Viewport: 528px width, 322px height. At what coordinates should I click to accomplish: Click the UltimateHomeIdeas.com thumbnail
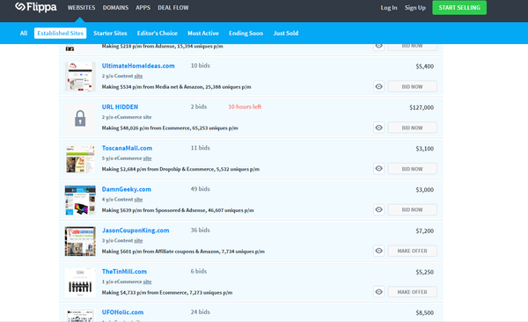coord(80,77)
